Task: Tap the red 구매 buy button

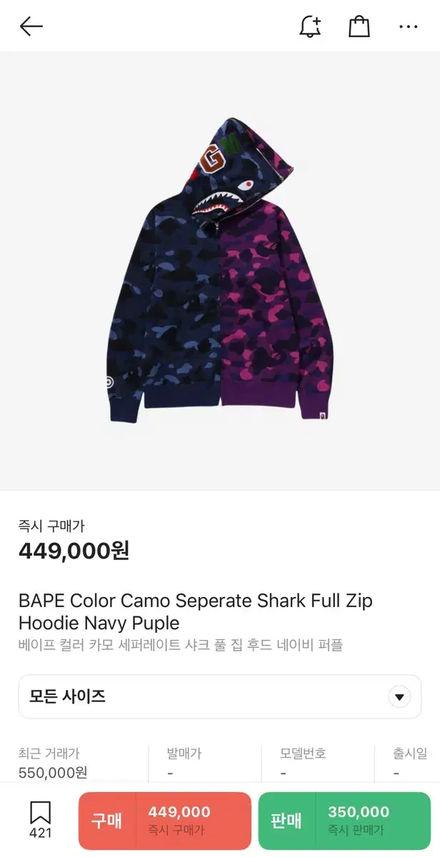Action: click(x=165, y=821)
